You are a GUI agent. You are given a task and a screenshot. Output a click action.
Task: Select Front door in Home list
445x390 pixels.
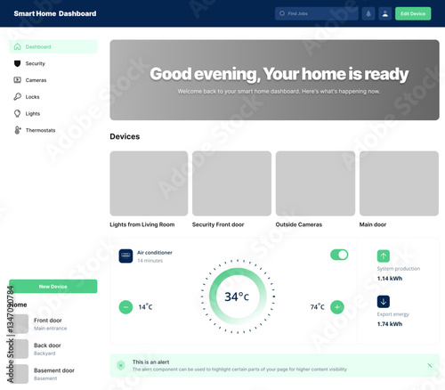click(x=53, y=324)
